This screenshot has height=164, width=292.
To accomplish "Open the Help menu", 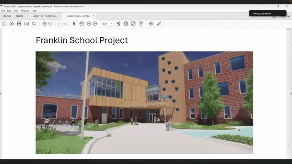I will (34, 11).
